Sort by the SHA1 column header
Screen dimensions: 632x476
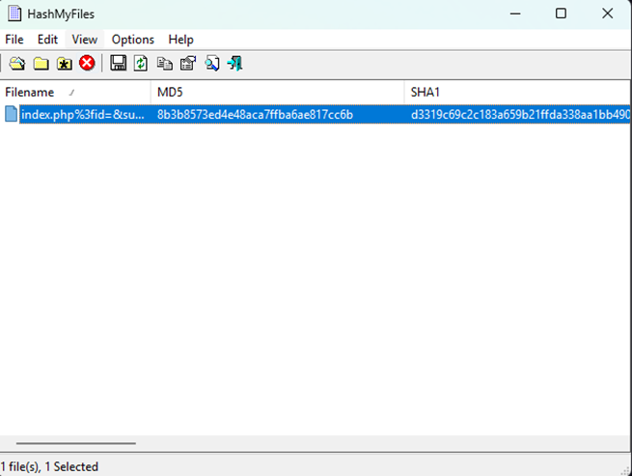[x=517, y=93]
